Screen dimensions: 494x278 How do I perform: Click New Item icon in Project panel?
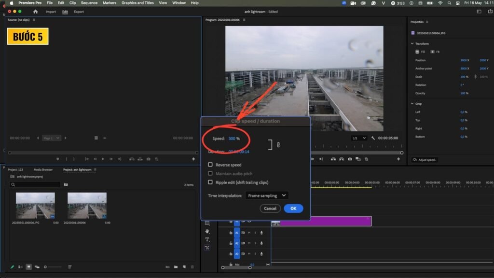tap(184, 267)
